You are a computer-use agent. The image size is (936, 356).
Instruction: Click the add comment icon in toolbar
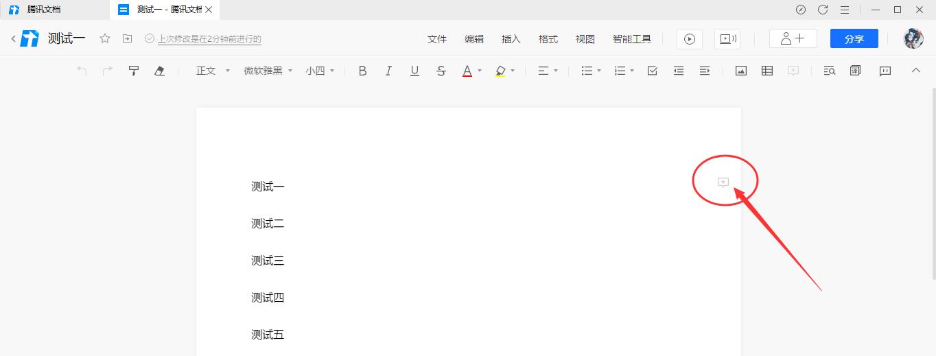(793, 71)
